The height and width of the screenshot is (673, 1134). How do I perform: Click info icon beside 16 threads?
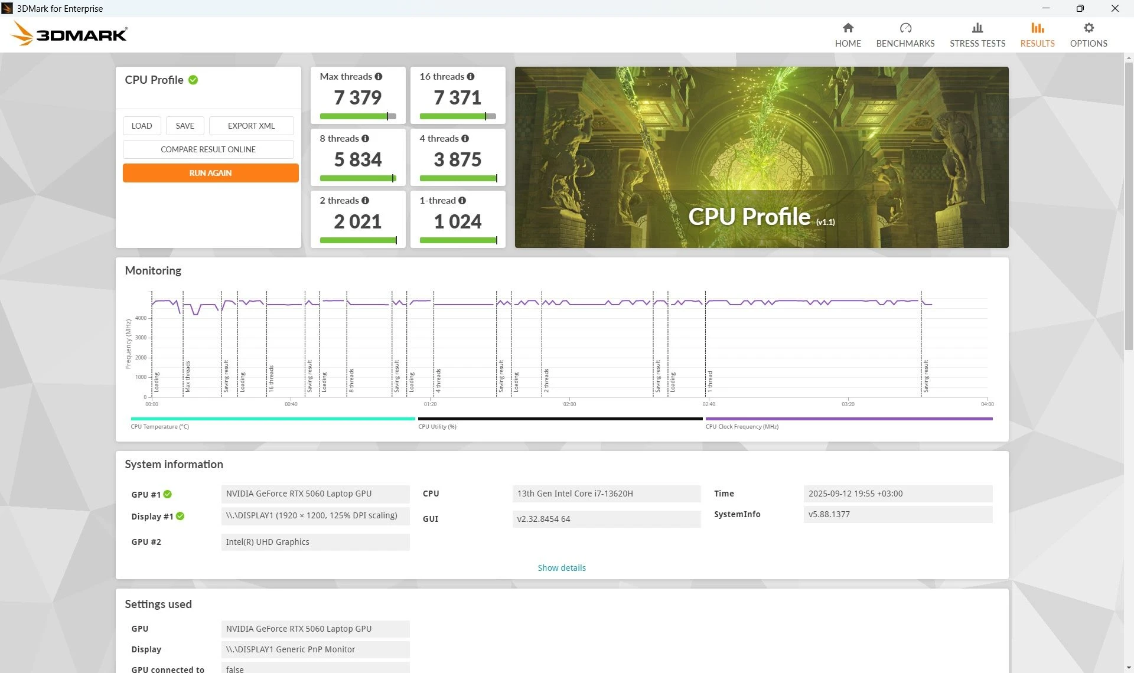tap(471, 77)
